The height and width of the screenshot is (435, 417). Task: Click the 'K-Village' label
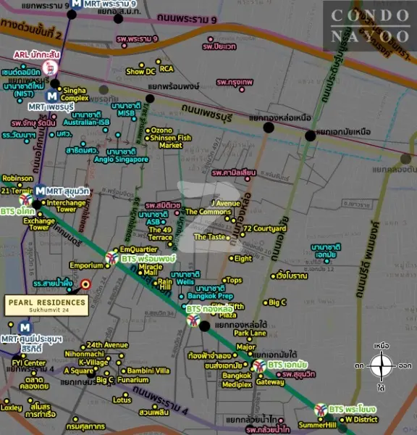tap(93, 362)
